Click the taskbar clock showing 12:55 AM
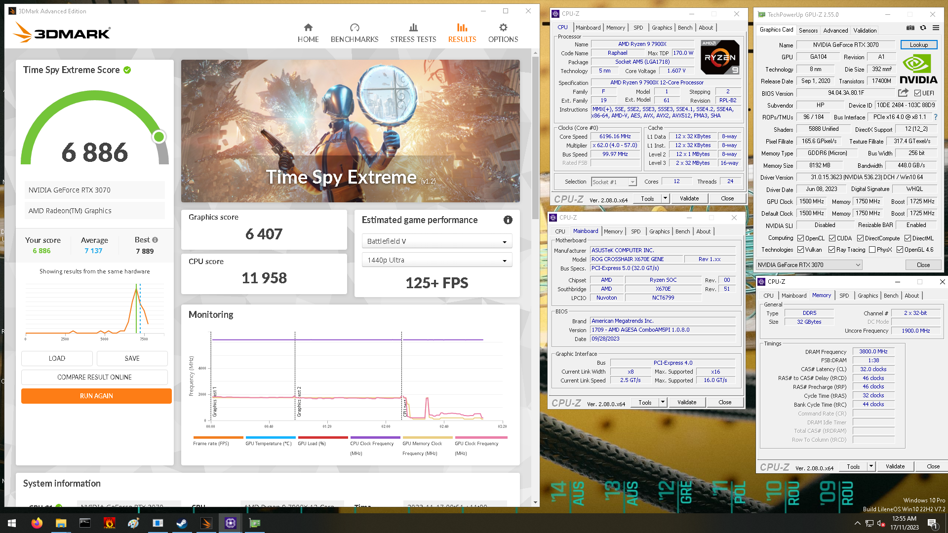The width and height of the screenshot is (948, 533). pos(904,523)
